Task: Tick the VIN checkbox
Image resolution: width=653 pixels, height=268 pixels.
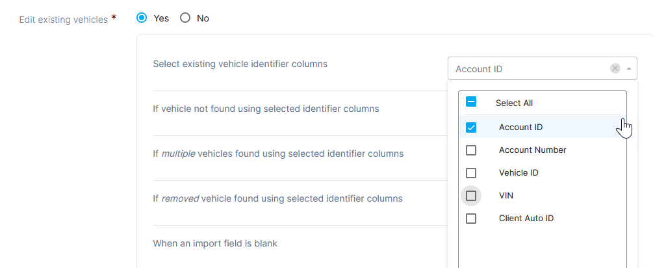Action: (472, 196)
